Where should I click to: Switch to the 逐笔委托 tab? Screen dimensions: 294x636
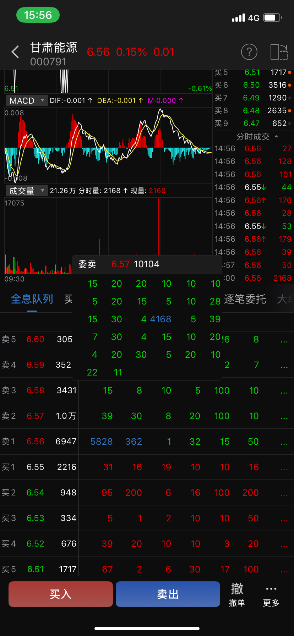(x=245, y=299)
